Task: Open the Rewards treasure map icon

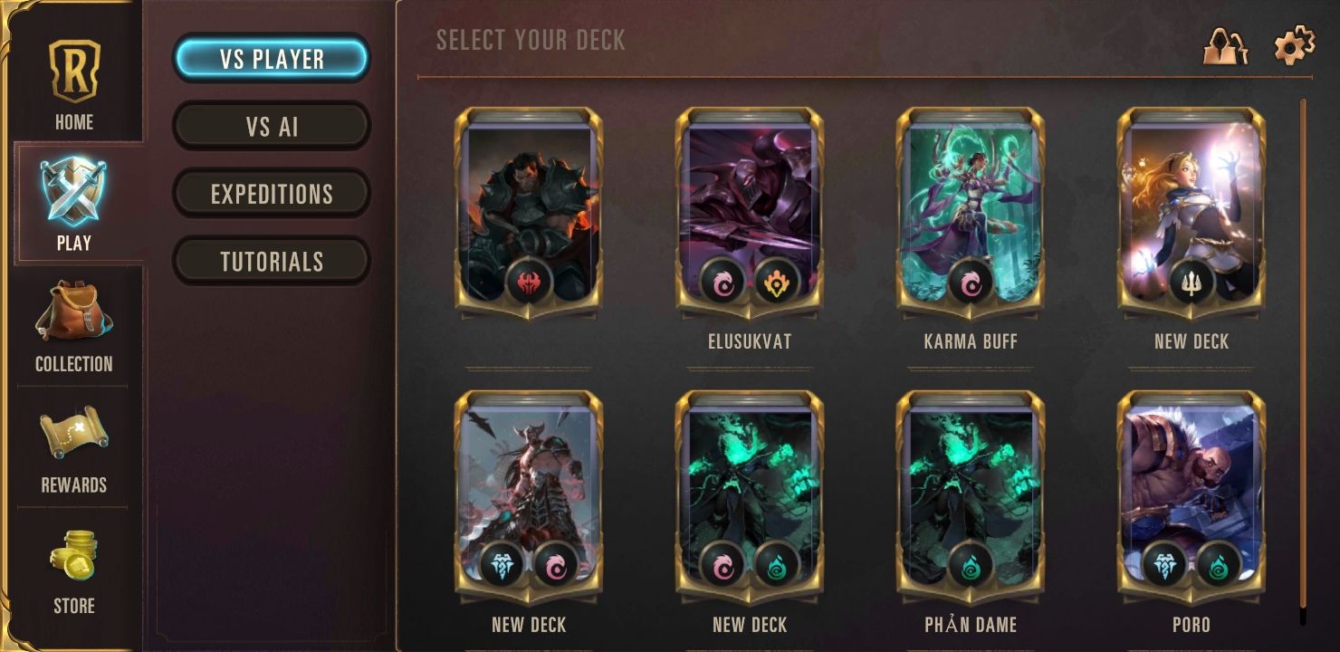Action: (73, 434)
